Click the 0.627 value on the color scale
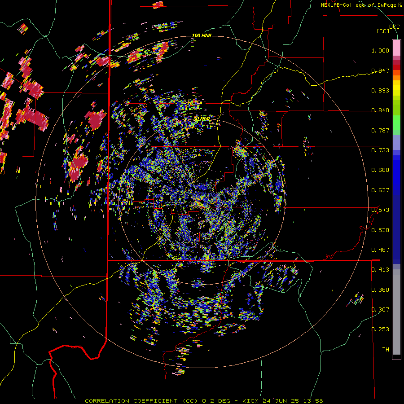 [x=380, y=190]
